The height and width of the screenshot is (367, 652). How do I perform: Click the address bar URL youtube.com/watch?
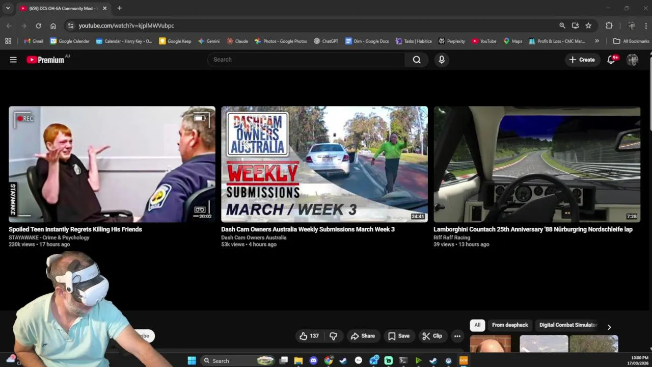coord(126,25)
